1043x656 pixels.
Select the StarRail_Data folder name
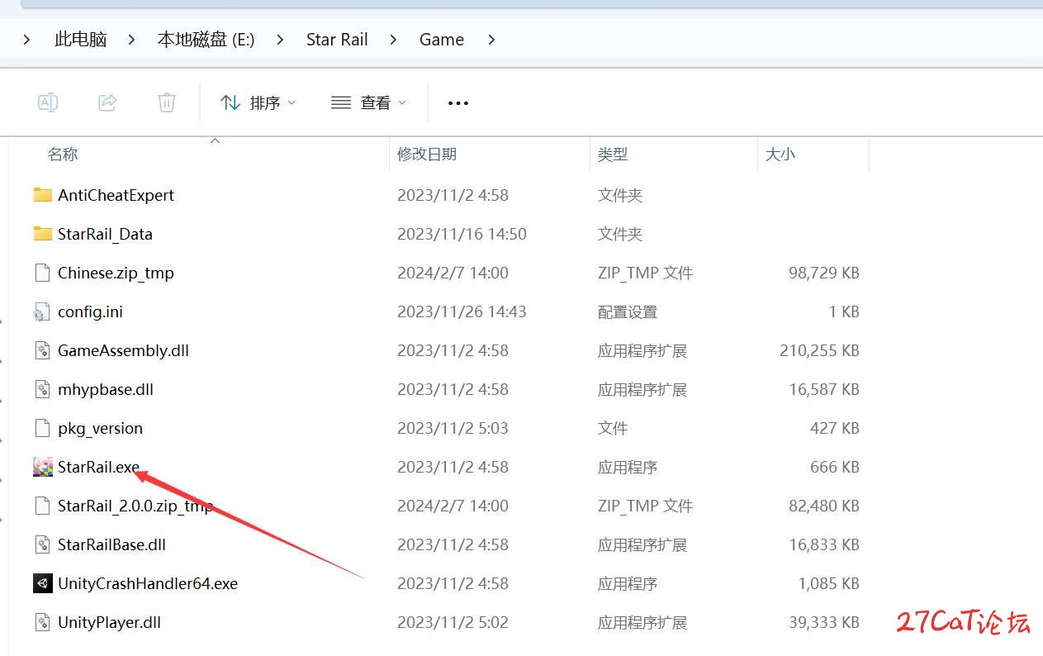coord(105,234)
